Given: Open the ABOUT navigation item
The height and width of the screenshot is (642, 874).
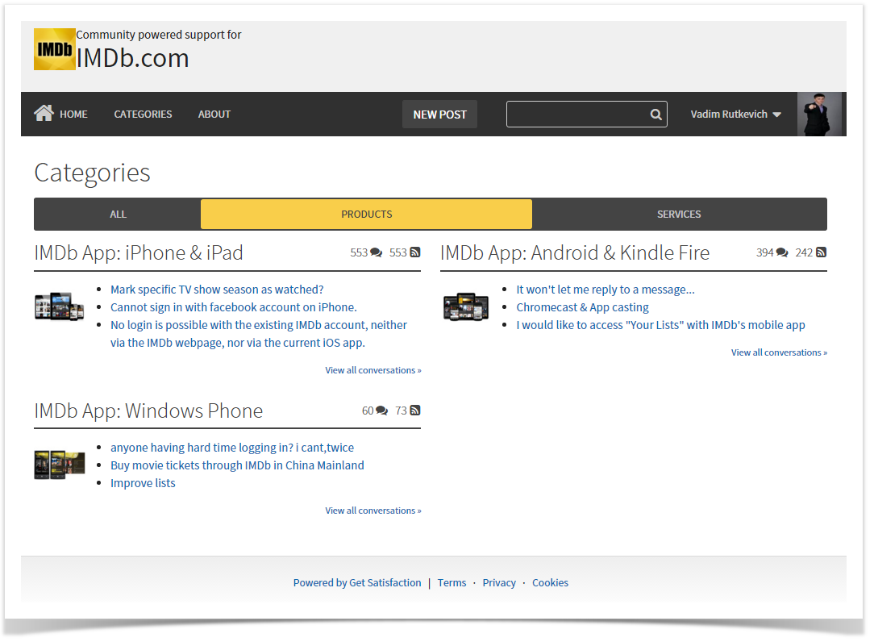Looking at the screenshot, I should pos(214,115).
